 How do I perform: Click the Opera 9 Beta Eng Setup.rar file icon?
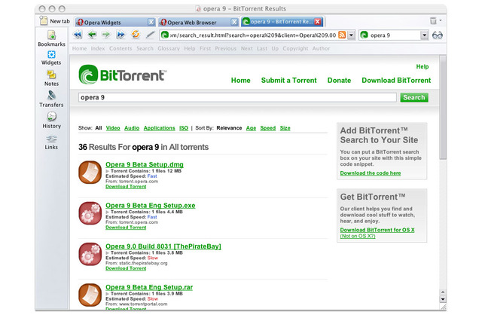pos(90,295)
